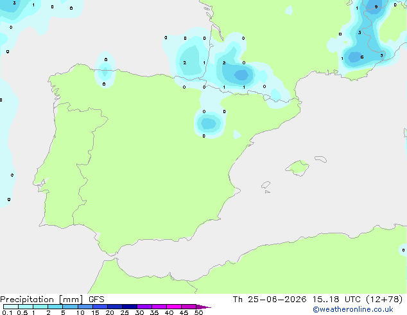Click the 'Precipitation [mm] GFS' title text
Image resolution: width=407 pixels, height=315 pixels.
point(52,300)
